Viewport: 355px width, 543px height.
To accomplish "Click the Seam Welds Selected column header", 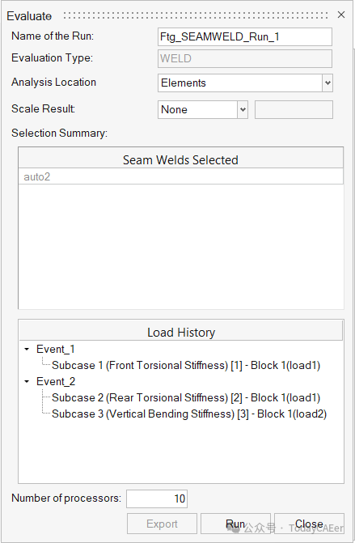I will 180,159.
